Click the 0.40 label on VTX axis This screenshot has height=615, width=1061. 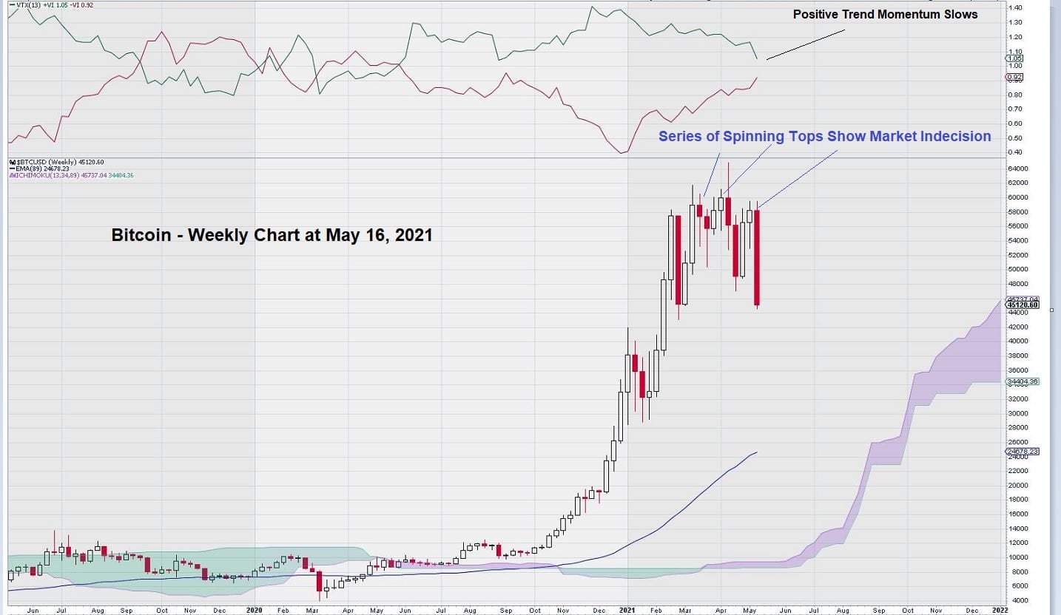1015,152
